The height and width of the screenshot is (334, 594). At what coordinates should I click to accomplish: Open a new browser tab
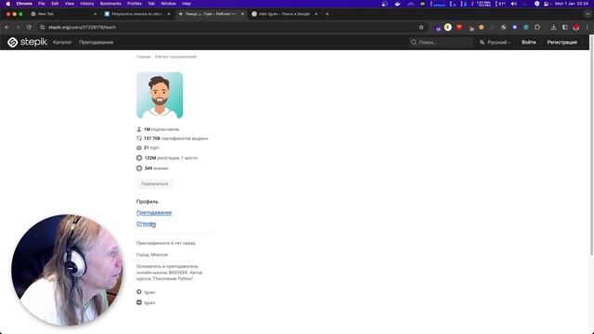point(328,14)
